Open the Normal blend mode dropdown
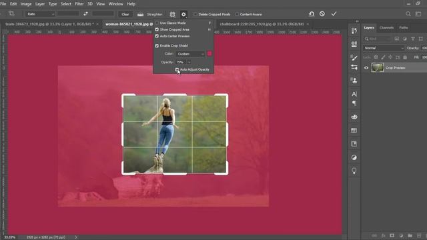The height and width of the screenshot is (240, 427). point(384,48)
